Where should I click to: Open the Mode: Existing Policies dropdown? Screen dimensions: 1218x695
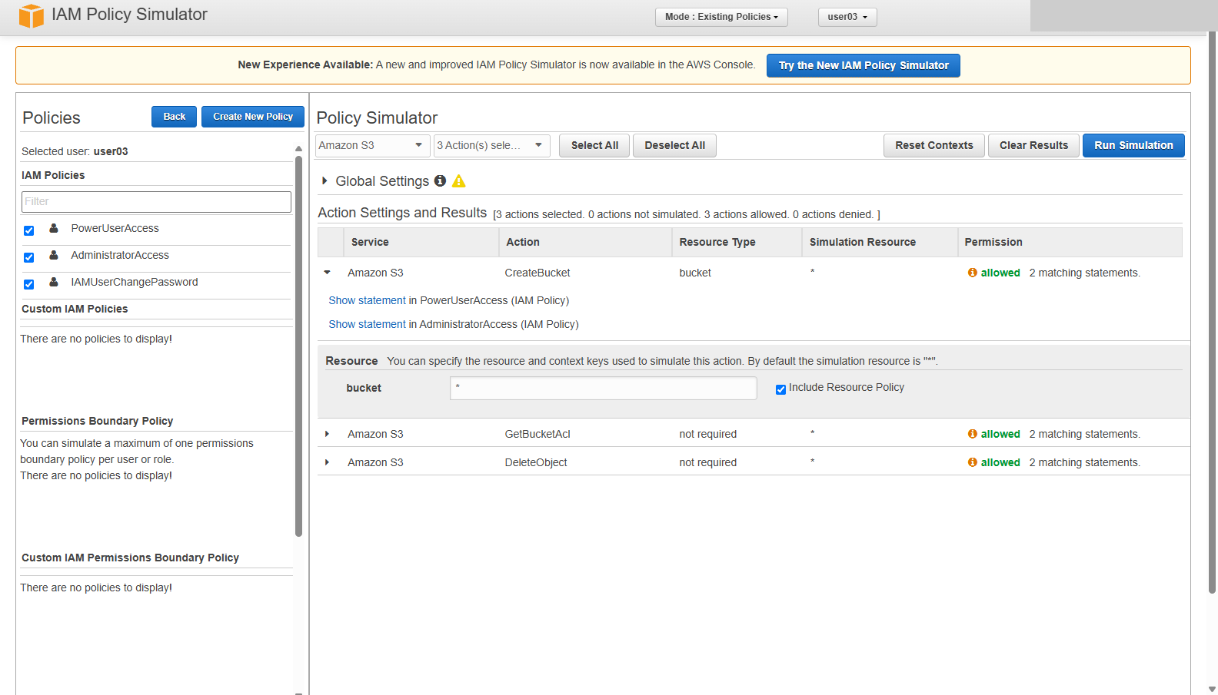721,17
